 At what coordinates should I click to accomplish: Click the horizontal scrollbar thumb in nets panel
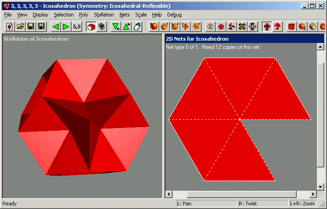242,194
